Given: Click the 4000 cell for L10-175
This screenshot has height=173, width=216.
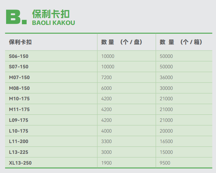Looking at the screenshot, I should point(106,131).
